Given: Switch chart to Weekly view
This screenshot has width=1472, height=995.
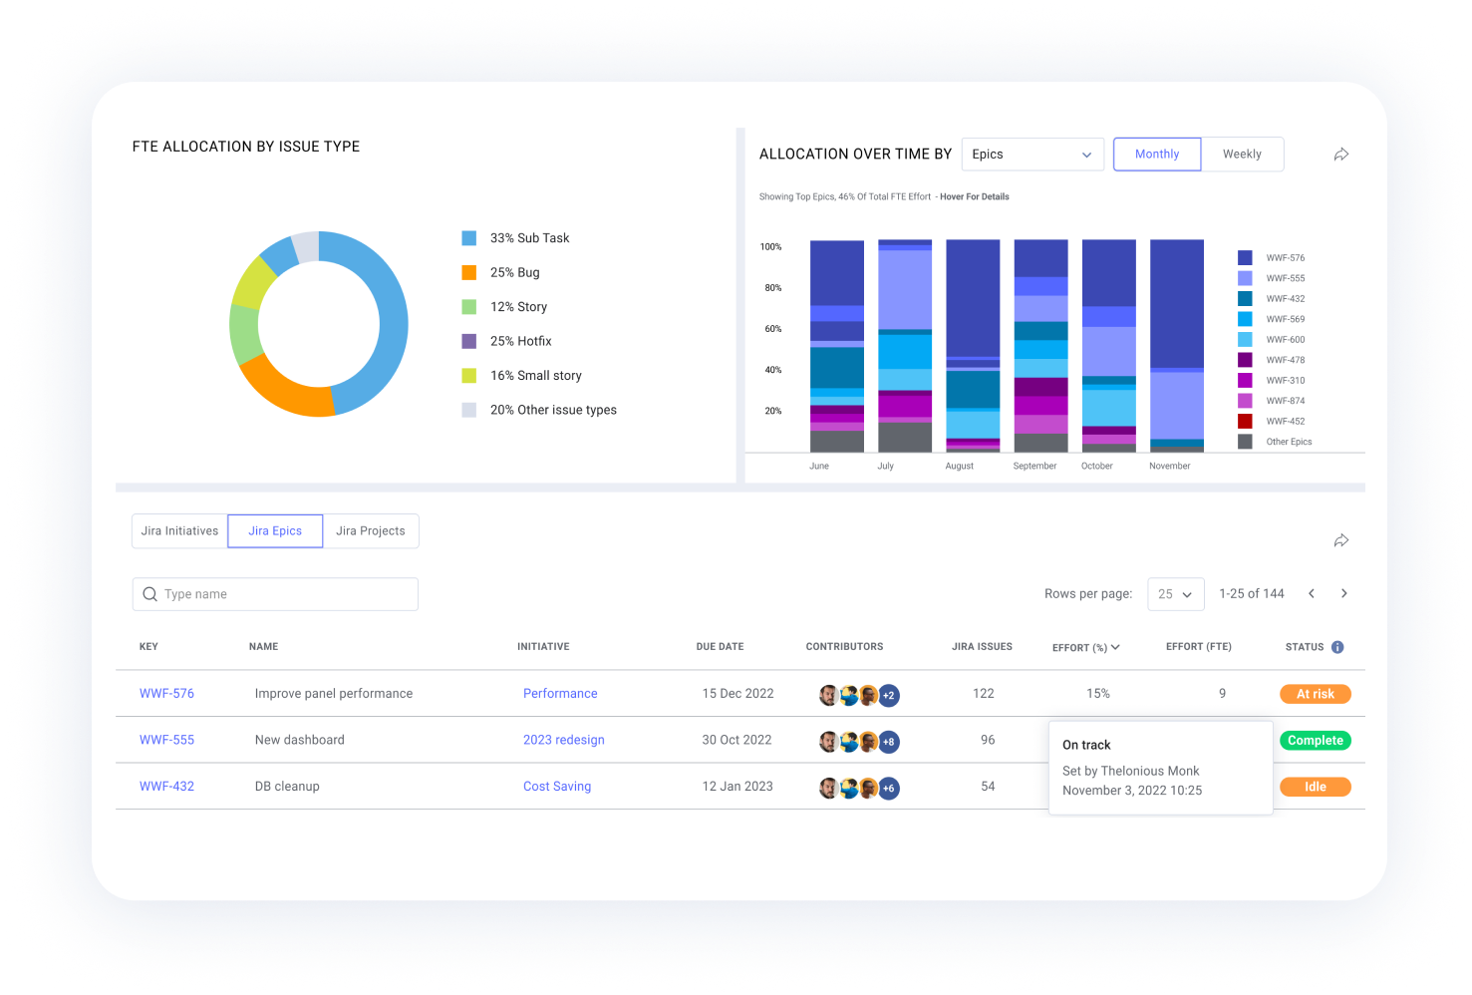Looking at the screenshot, I should pos(1242,155).
